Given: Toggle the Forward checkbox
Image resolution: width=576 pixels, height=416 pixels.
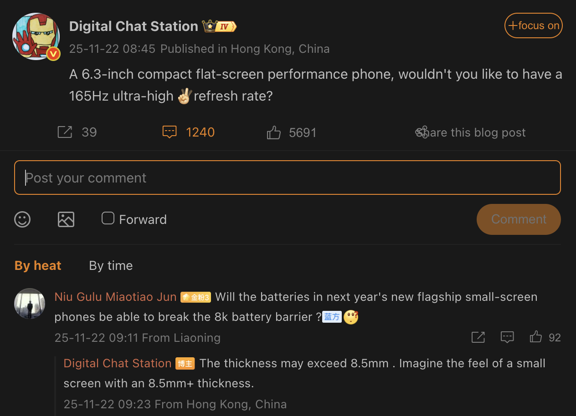Looking at the screenshot, I should 108,218.
